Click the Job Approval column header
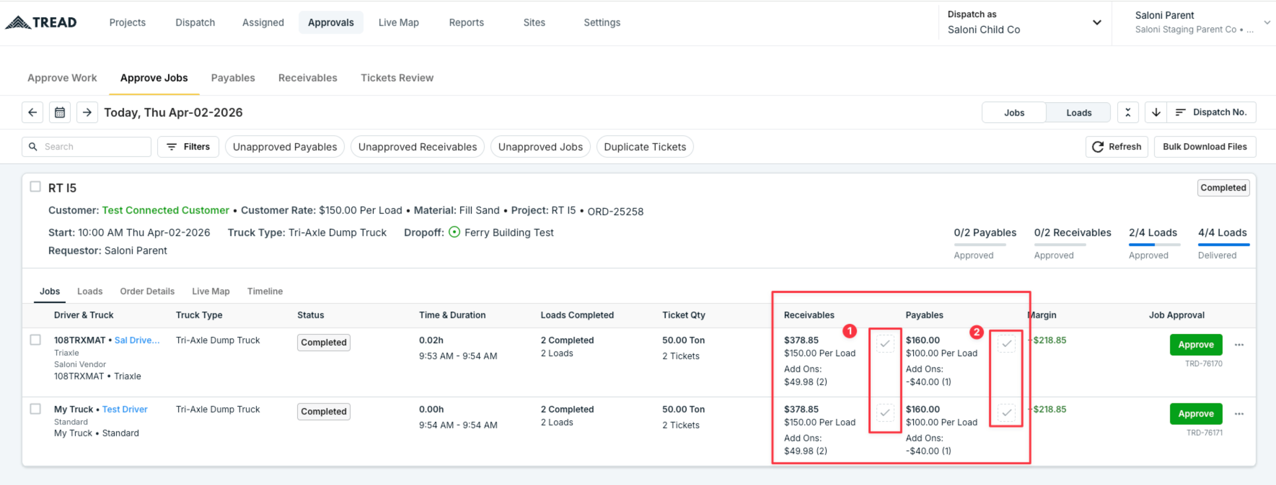Screen dimensions: 1276x485 click(x=1176, y=316)
